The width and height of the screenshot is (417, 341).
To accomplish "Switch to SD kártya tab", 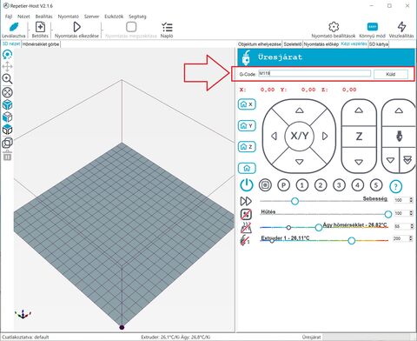I will pyautogui.click(x=379, y=44).
